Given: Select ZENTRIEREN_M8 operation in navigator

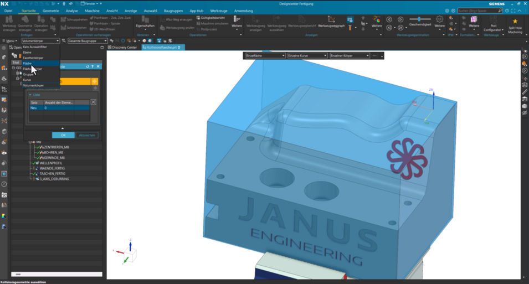Looking at the screenshot, I should coord(56,147).
